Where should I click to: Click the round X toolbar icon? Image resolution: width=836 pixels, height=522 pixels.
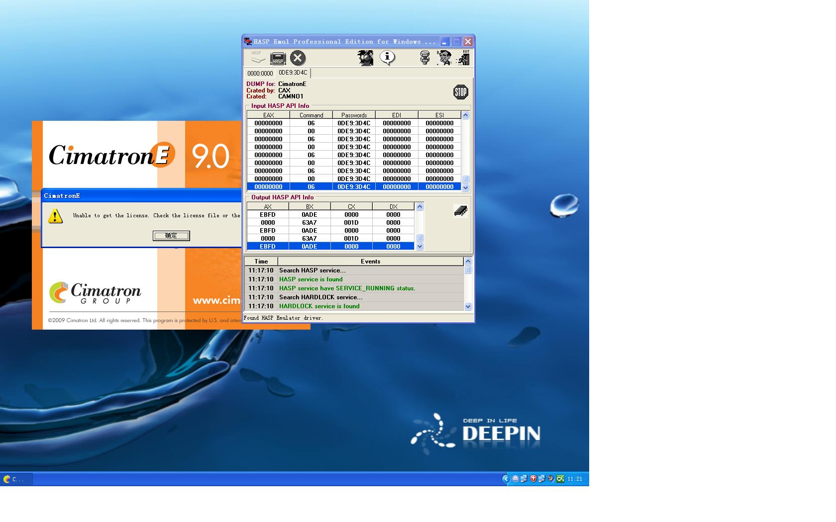298,58
